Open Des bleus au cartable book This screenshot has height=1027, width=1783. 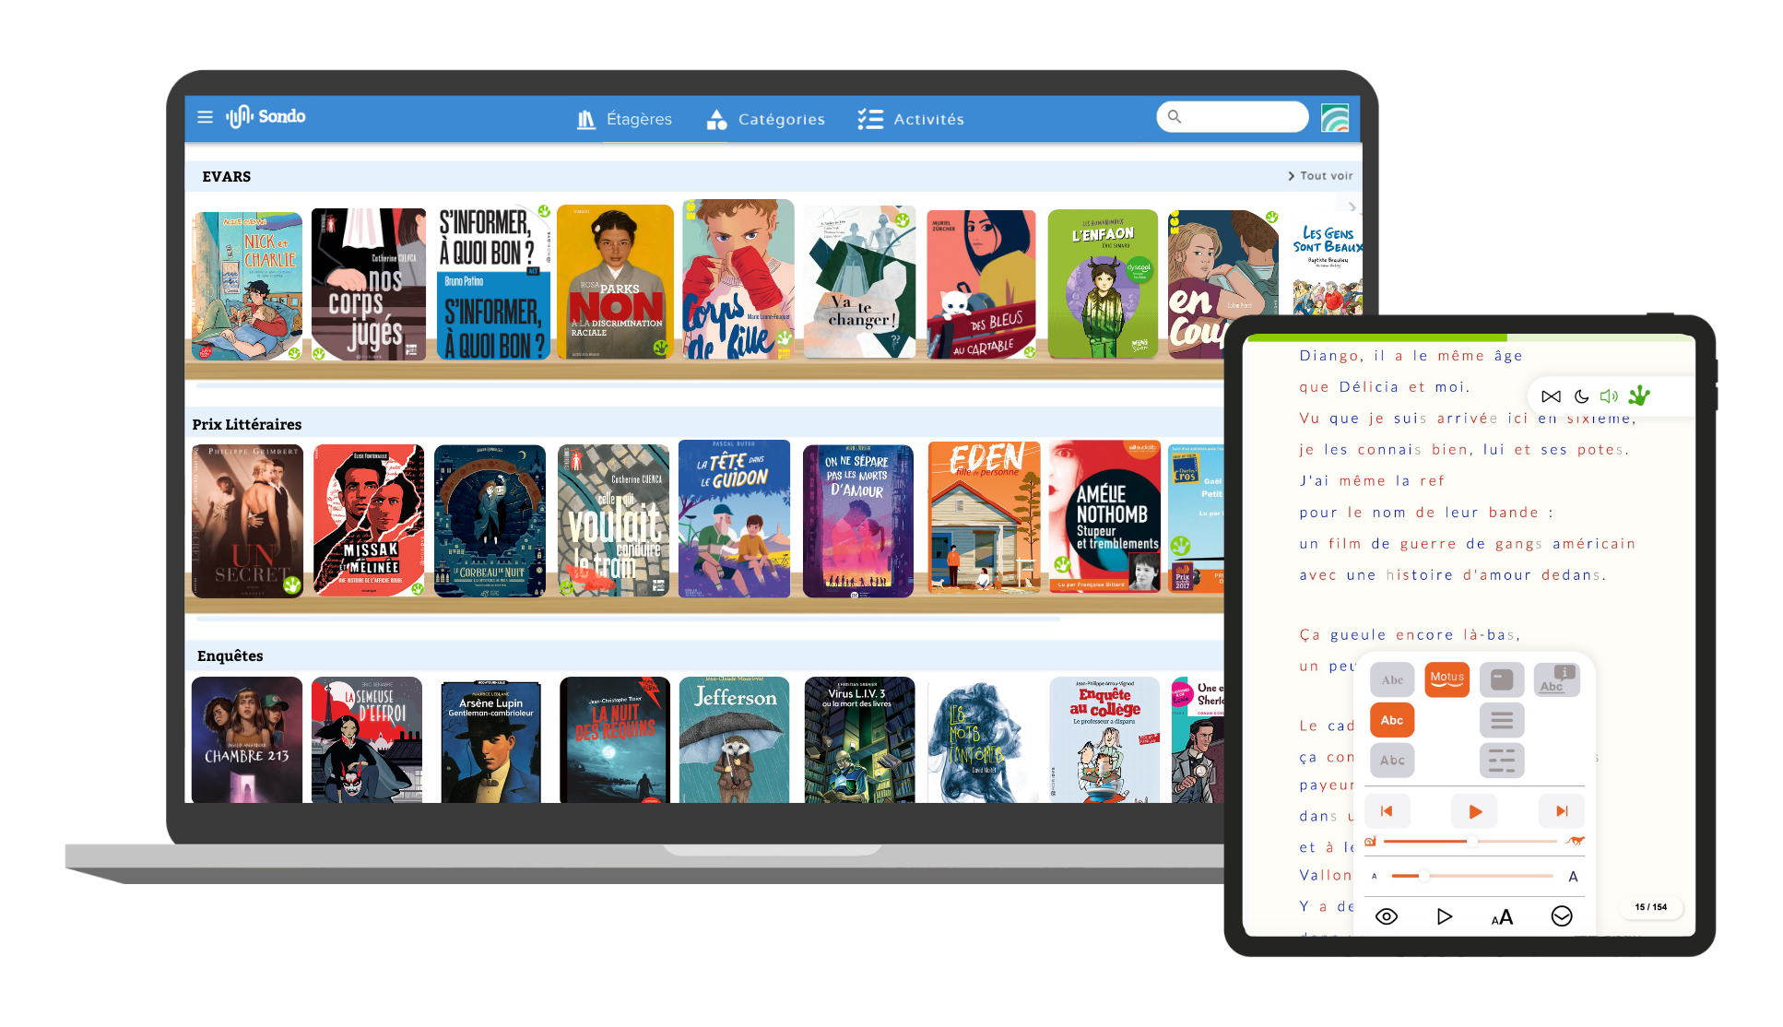[981, 284]
